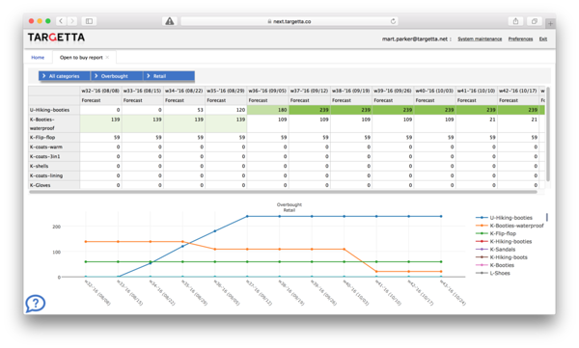579x348 pixels.
Task: Toggle the Safari sidebar icon
Action: 89,21
